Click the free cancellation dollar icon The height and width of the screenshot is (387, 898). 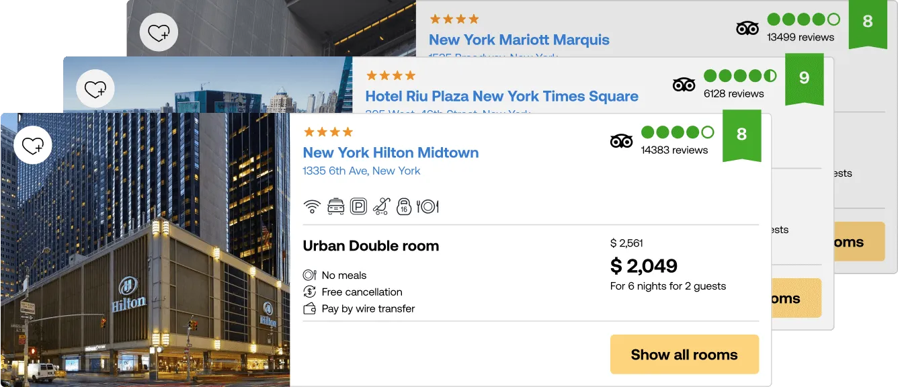[x=310, y=292]
